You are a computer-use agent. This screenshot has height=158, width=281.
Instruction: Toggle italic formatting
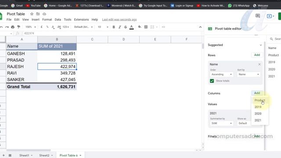pyautogui.click(x=119, y=27)
